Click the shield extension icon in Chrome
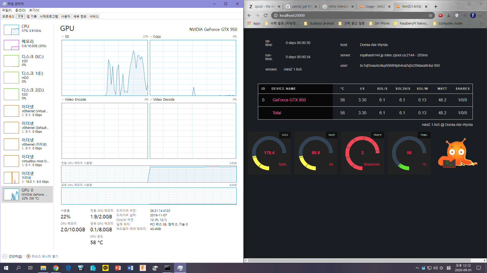The width and height of the screenshot is (487, 273). (x=457, y=15)
